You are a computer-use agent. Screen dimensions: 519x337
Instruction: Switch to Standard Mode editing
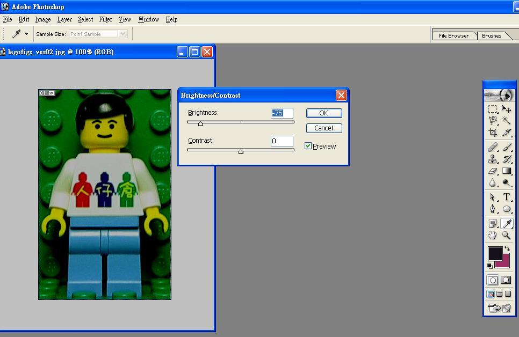click(493, 280)
